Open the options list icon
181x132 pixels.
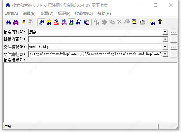coord(142,22)
